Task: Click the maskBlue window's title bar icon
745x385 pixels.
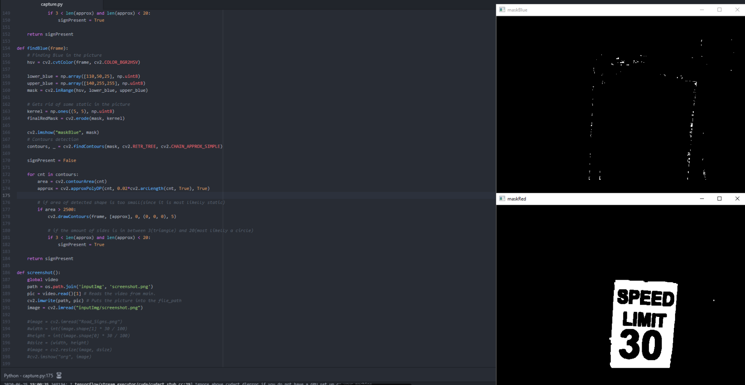Action: 502,10
